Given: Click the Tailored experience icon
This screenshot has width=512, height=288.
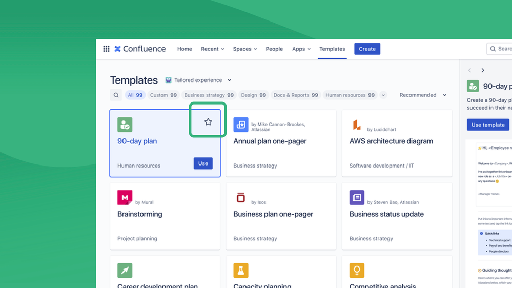Looking at the screenshot, I should point(168,80).
